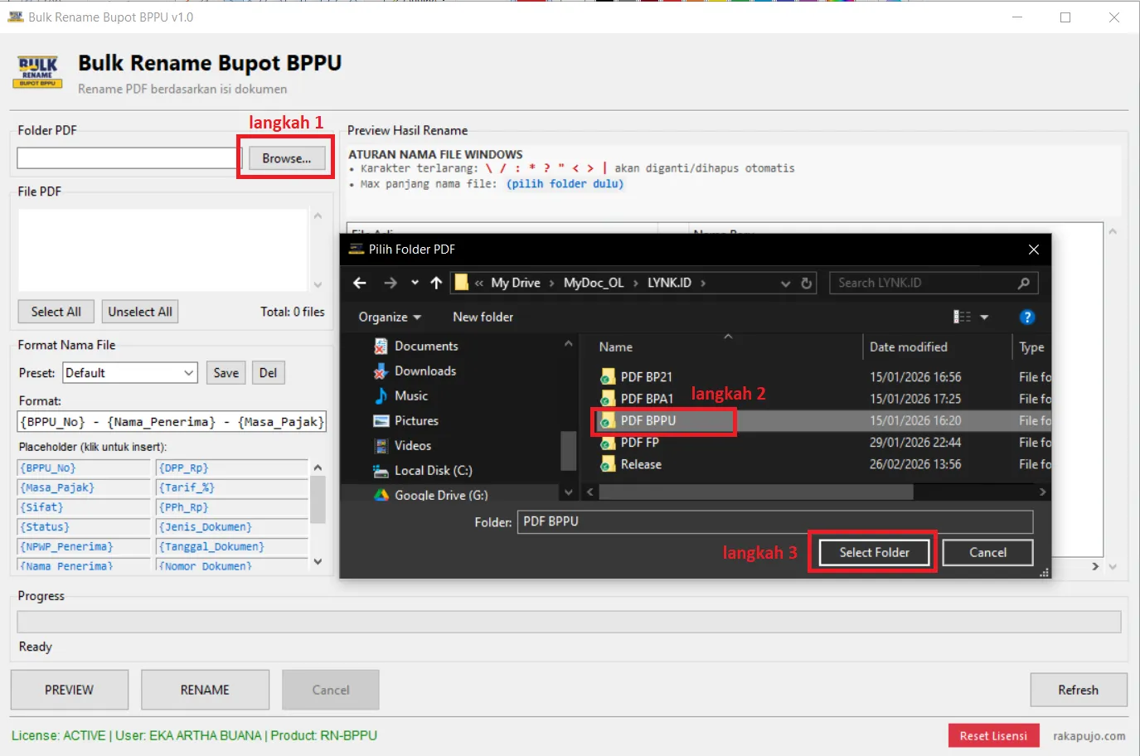Open the Organize dropdown menu

click(x=390, y=317)
